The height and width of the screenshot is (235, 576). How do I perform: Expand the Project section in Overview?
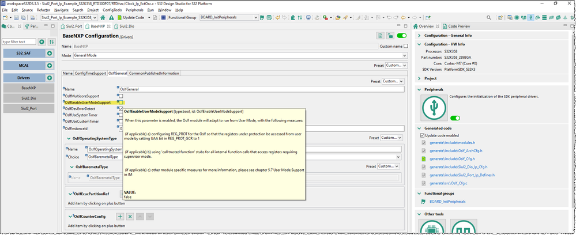click(420, 78)
